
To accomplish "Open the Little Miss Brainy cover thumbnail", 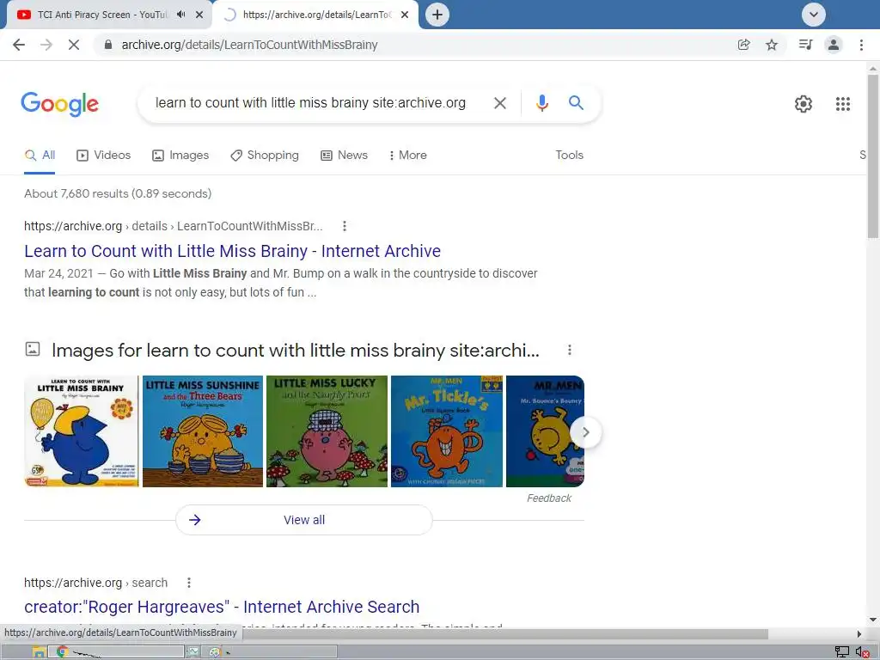I will (82, 431).
